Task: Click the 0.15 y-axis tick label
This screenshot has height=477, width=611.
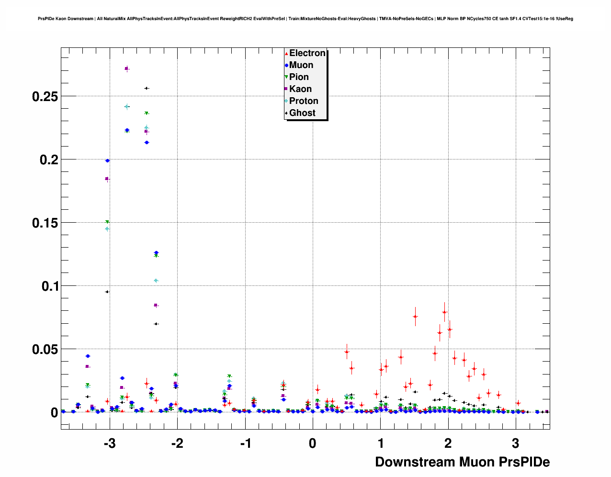Action: coord(45,223)
